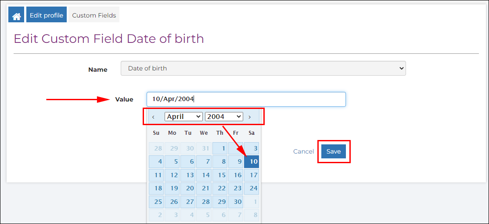Open the Edit profile tab
Viewport: 489px width, 224px height.
47,14
